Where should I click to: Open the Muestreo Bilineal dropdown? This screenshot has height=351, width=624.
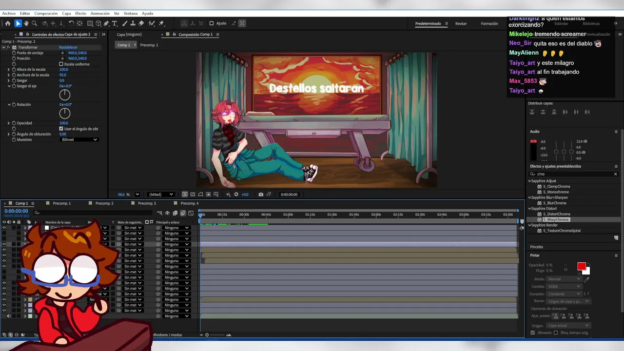[79, 139]
